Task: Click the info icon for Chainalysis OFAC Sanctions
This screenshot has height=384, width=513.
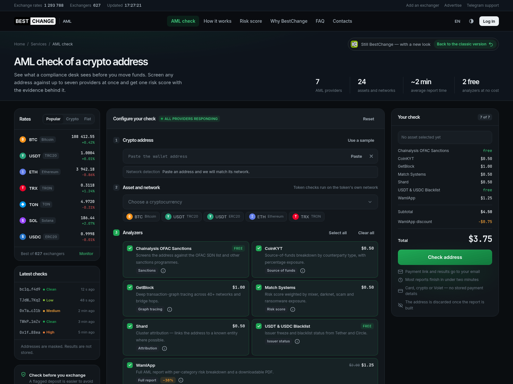Action: click(x=163, y=271)
